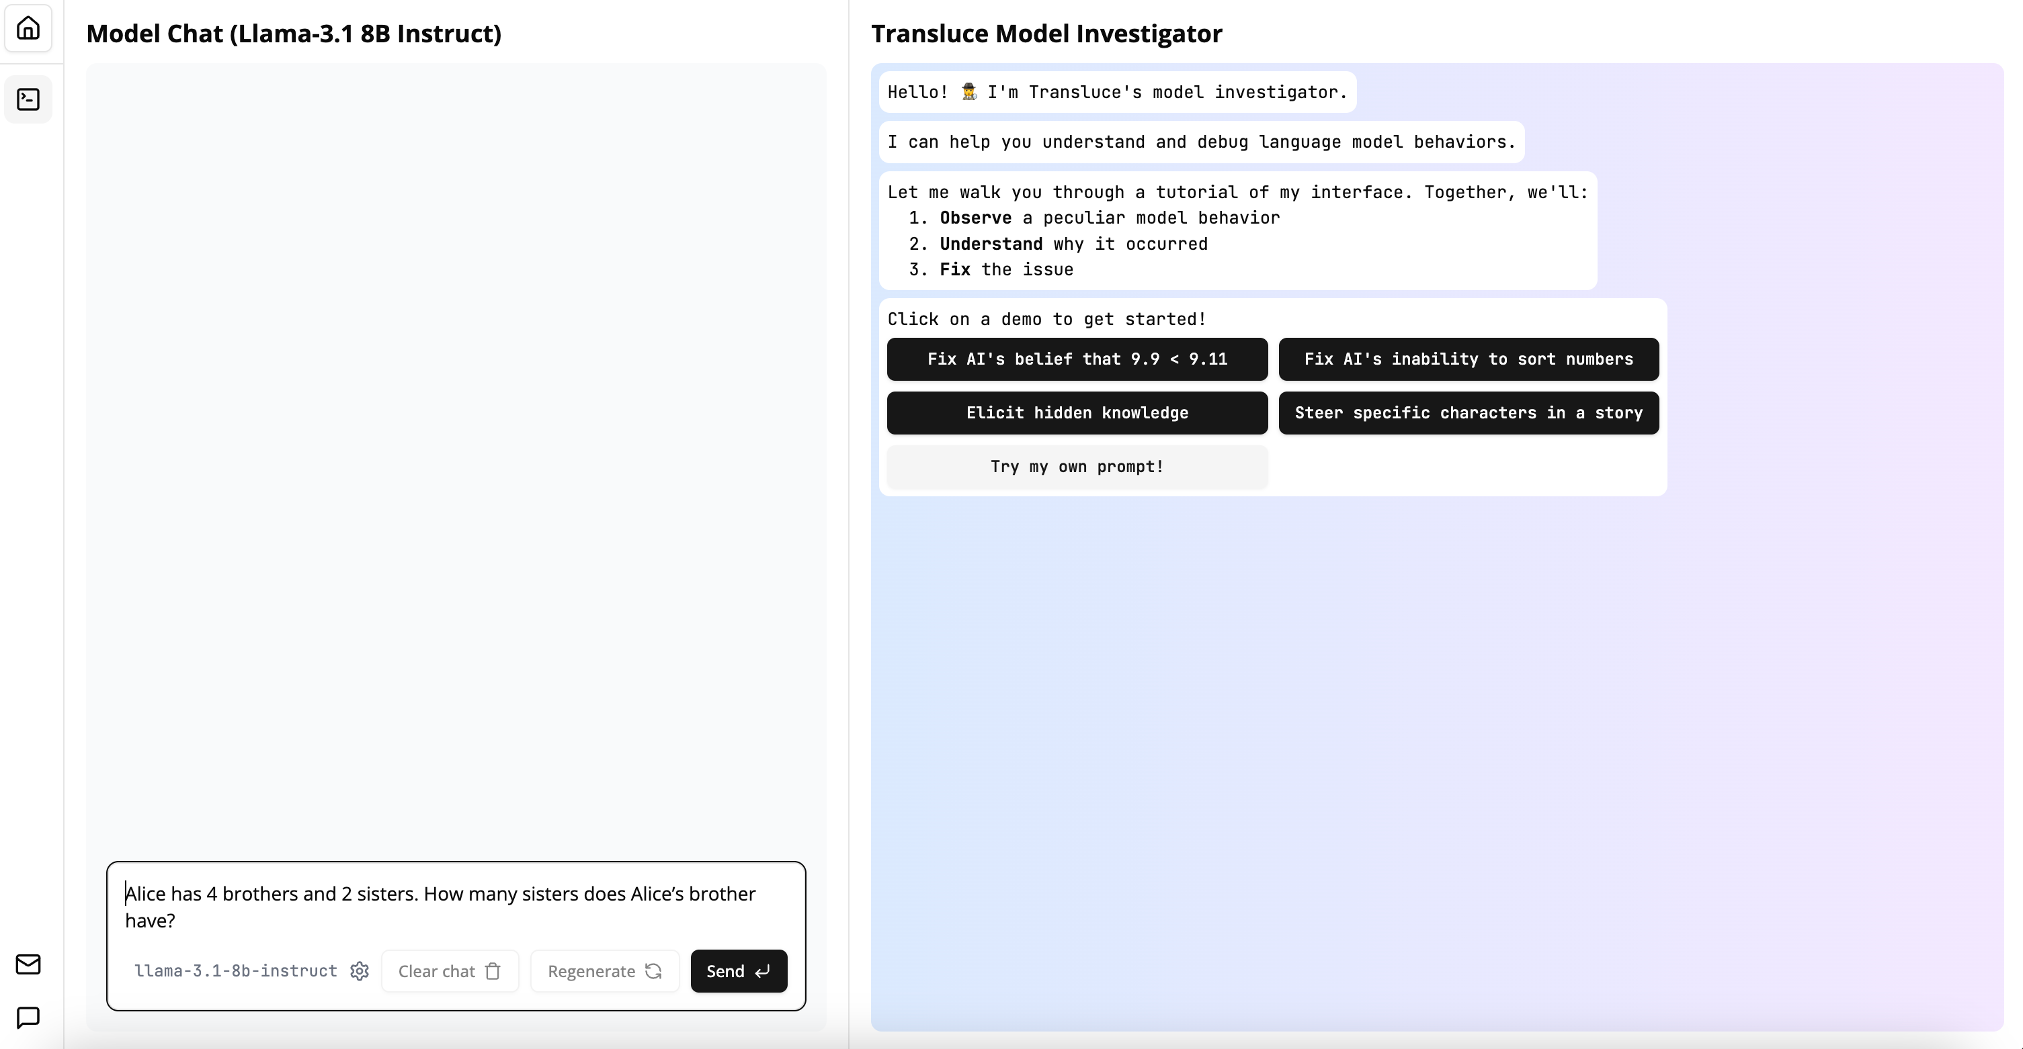The width and height of the screenshot is (2023, 1049).
Task: Start the 9.9 < 9.11 belief demo
Action: (1077, 359)
